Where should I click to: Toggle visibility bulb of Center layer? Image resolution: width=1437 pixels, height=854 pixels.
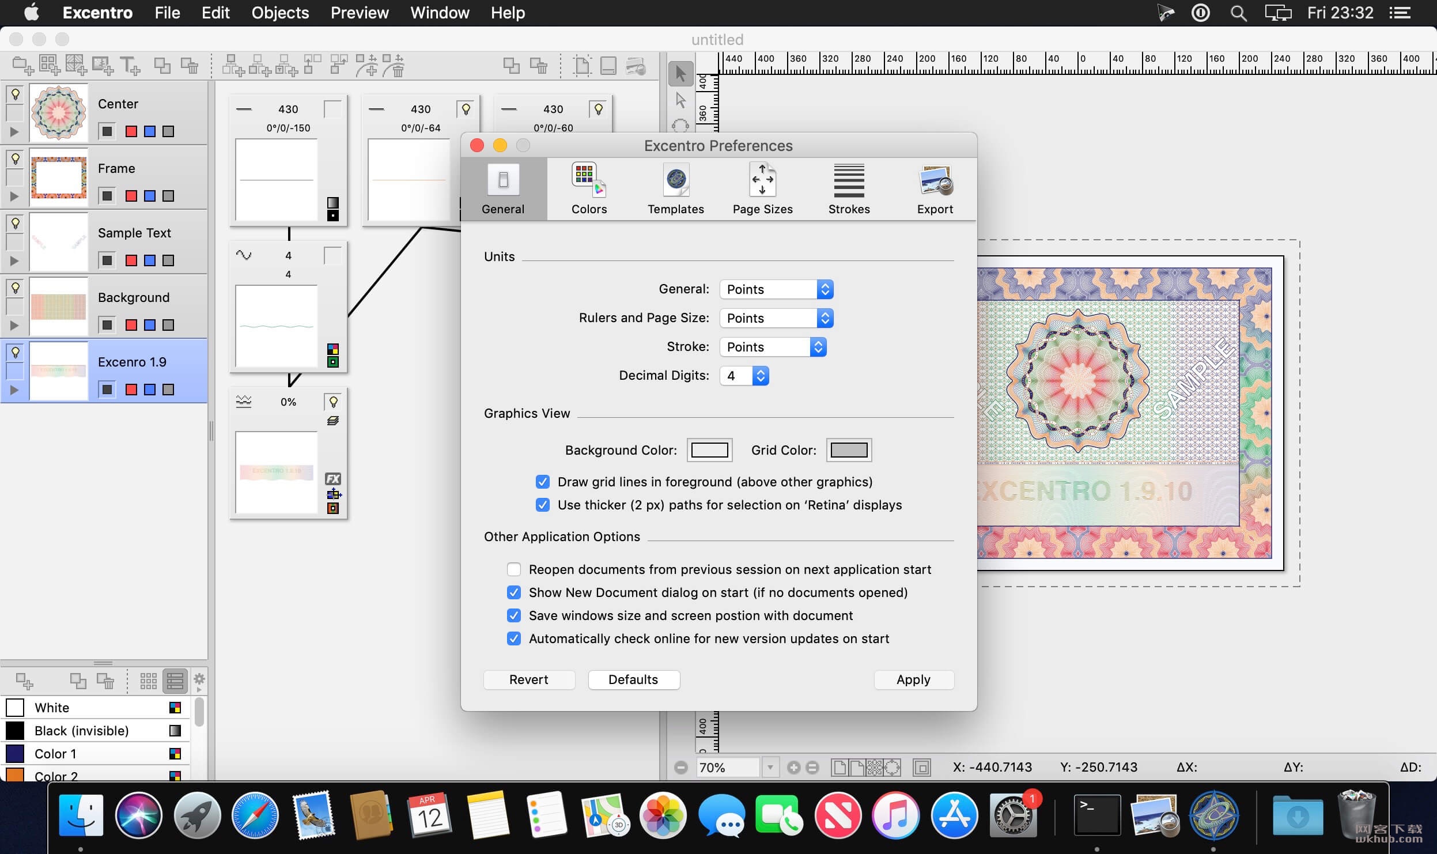(16, 94)
